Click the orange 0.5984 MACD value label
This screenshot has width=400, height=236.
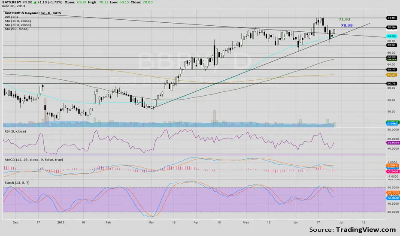point(392,165)
